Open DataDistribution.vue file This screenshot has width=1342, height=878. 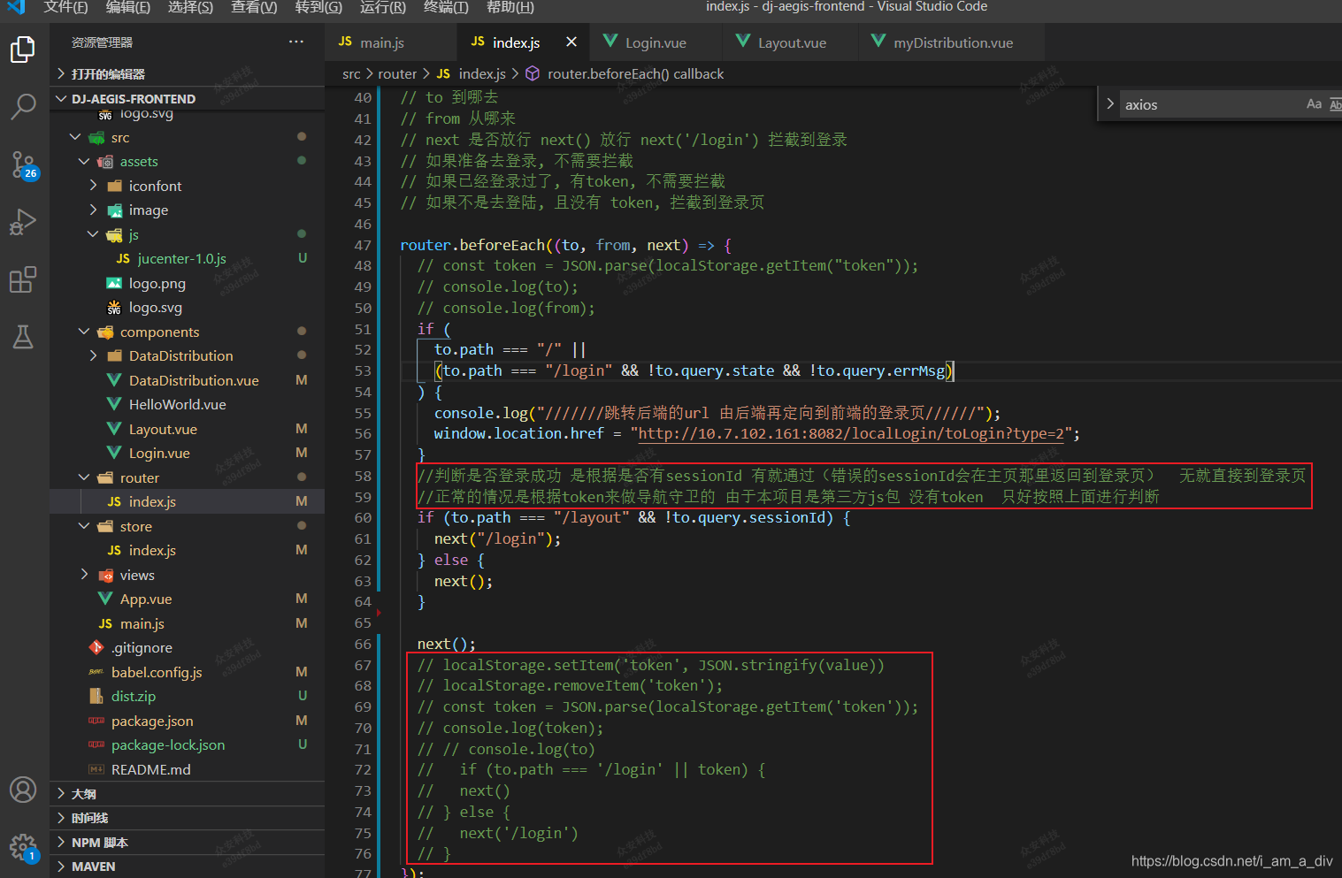188,380
